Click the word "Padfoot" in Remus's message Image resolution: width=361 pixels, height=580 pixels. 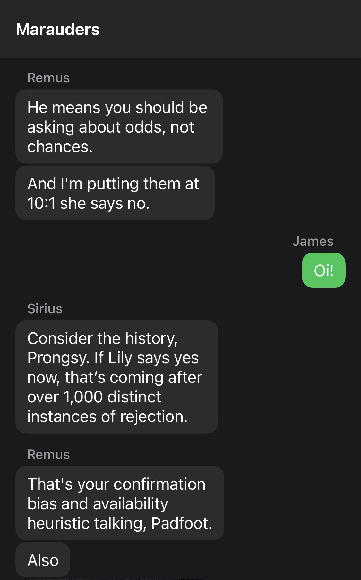pyautogui.click(x=181, y=523)
